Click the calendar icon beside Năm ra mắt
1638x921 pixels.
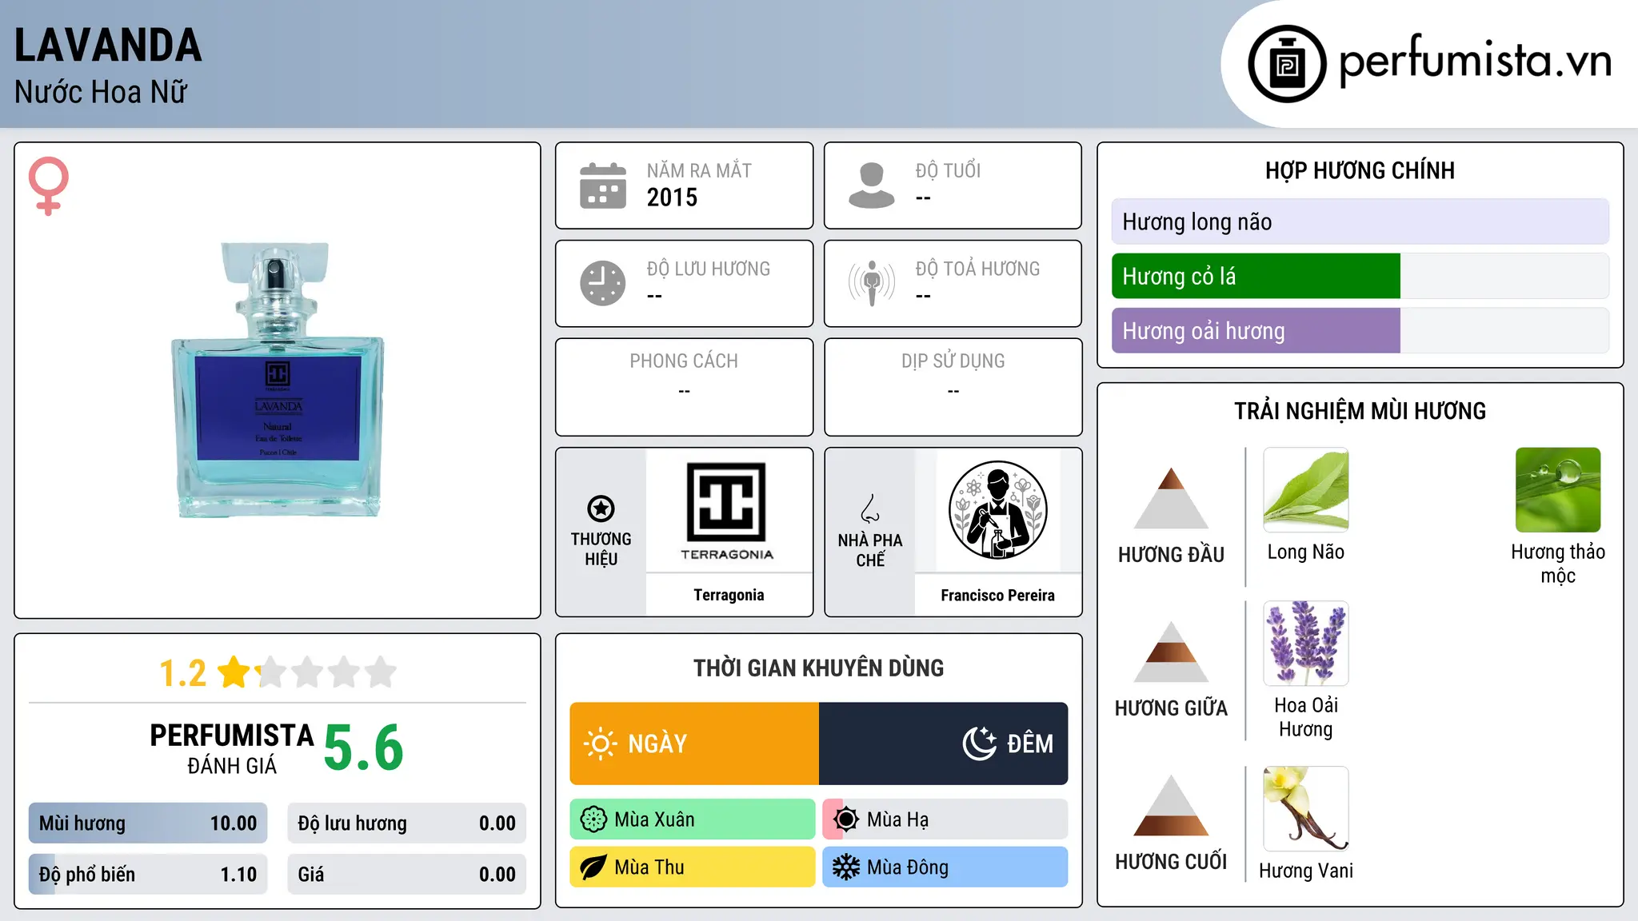[603, 185]
